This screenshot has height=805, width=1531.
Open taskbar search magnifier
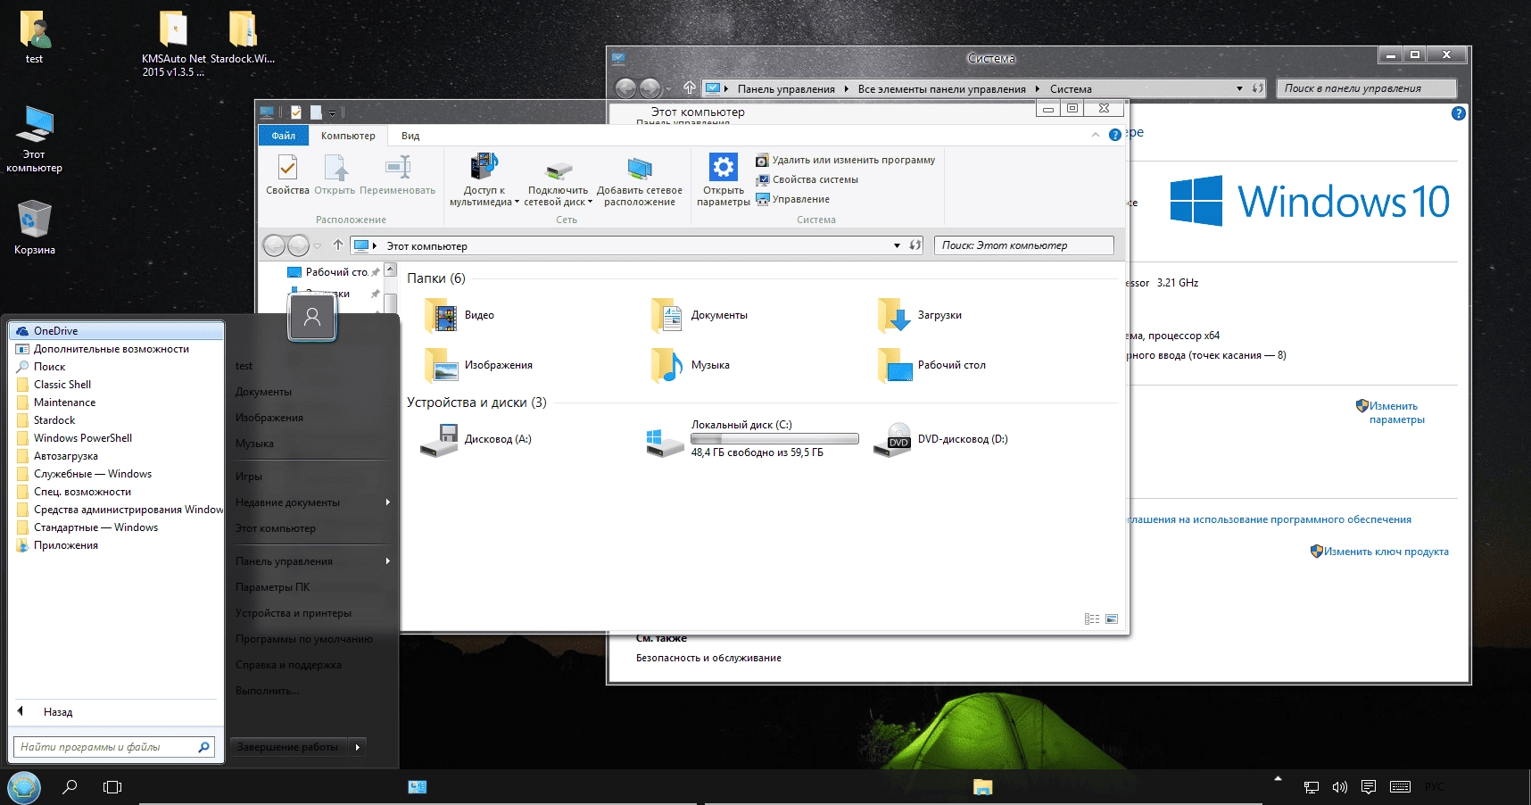pyautogui.click(x=70, y=787)
